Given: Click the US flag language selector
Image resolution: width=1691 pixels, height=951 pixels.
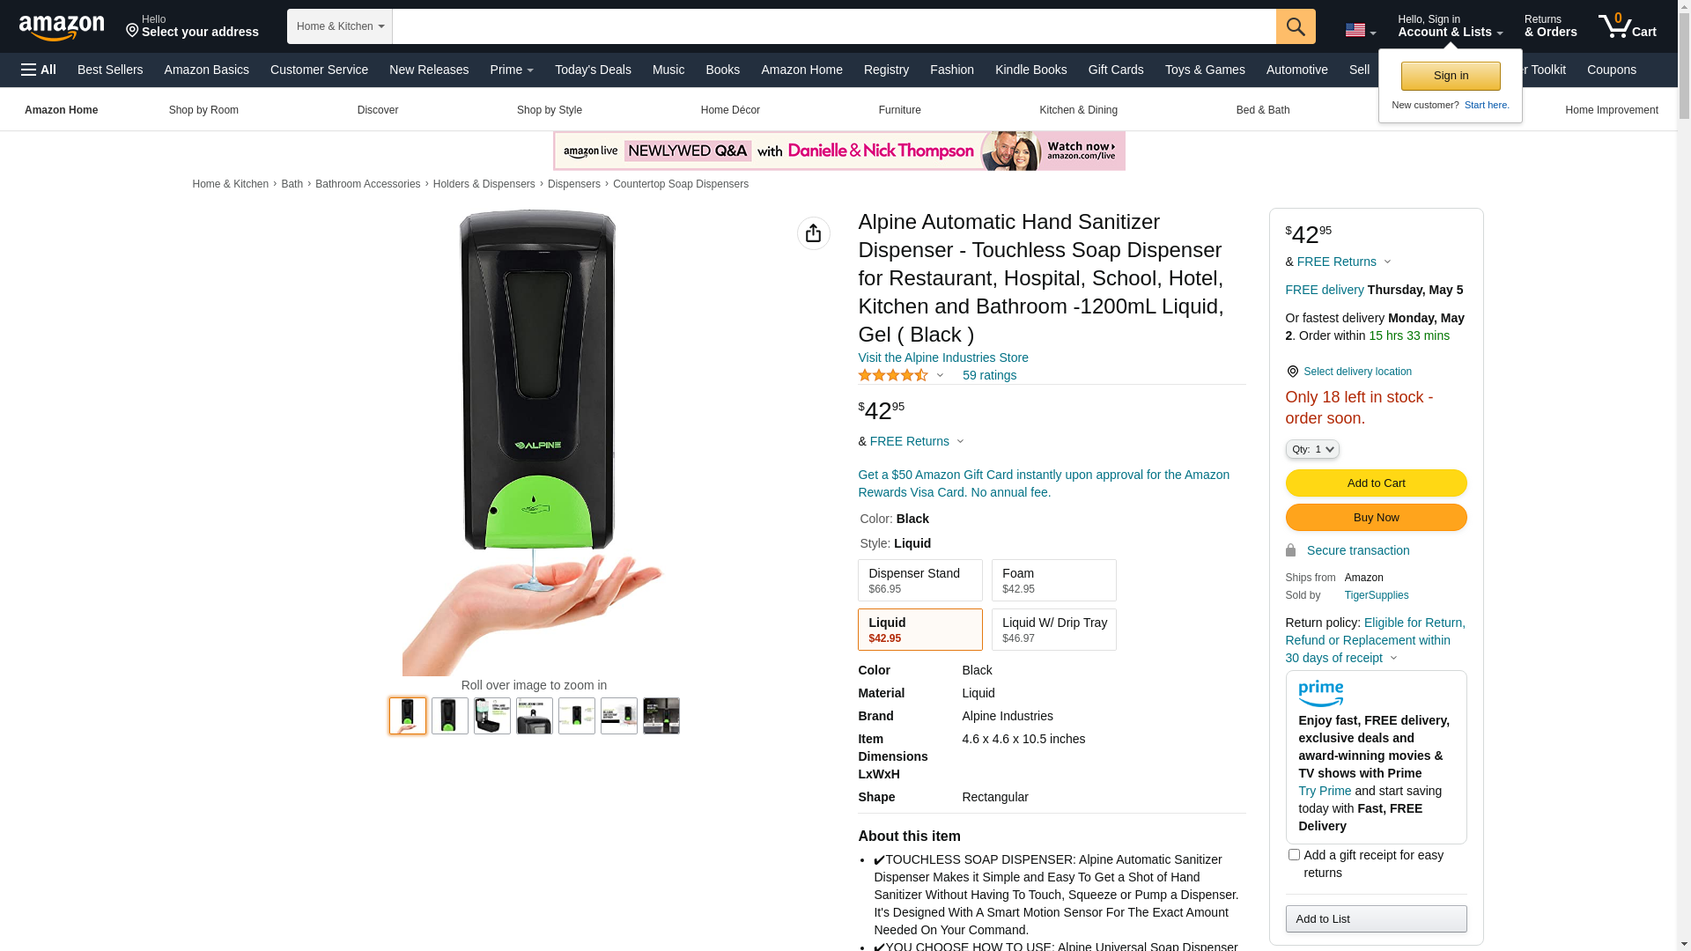Looking at the screenshot, I should pyautogui.click(x=1360, y=31).
